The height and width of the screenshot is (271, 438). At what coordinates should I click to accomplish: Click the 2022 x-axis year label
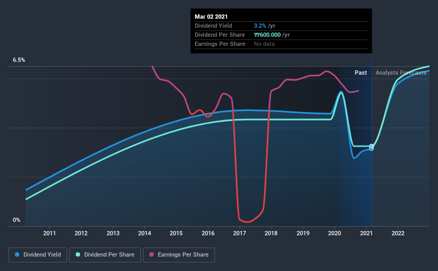coord(398,233)
